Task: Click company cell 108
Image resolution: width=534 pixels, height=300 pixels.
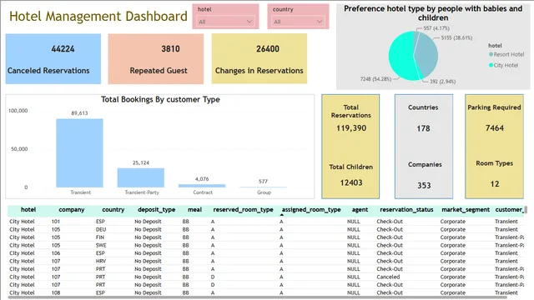Action: tap(56, 292)
